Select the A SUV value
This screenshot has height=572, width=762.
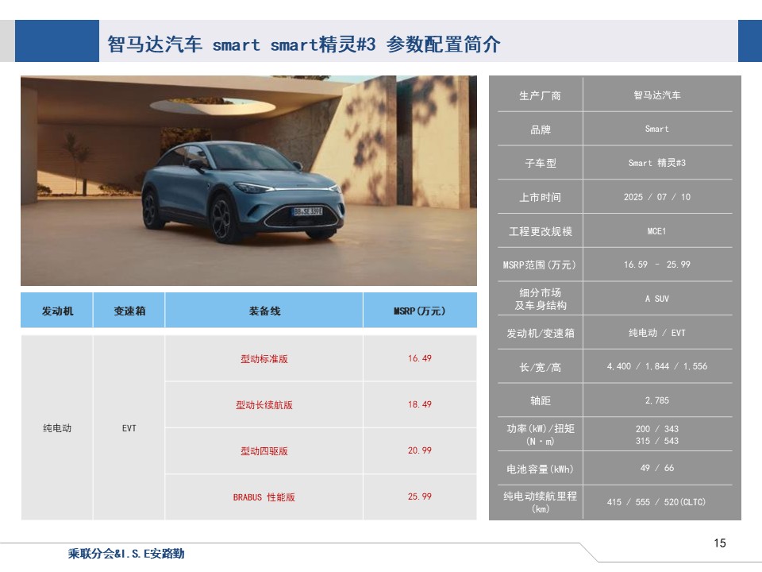pos(657,299)
